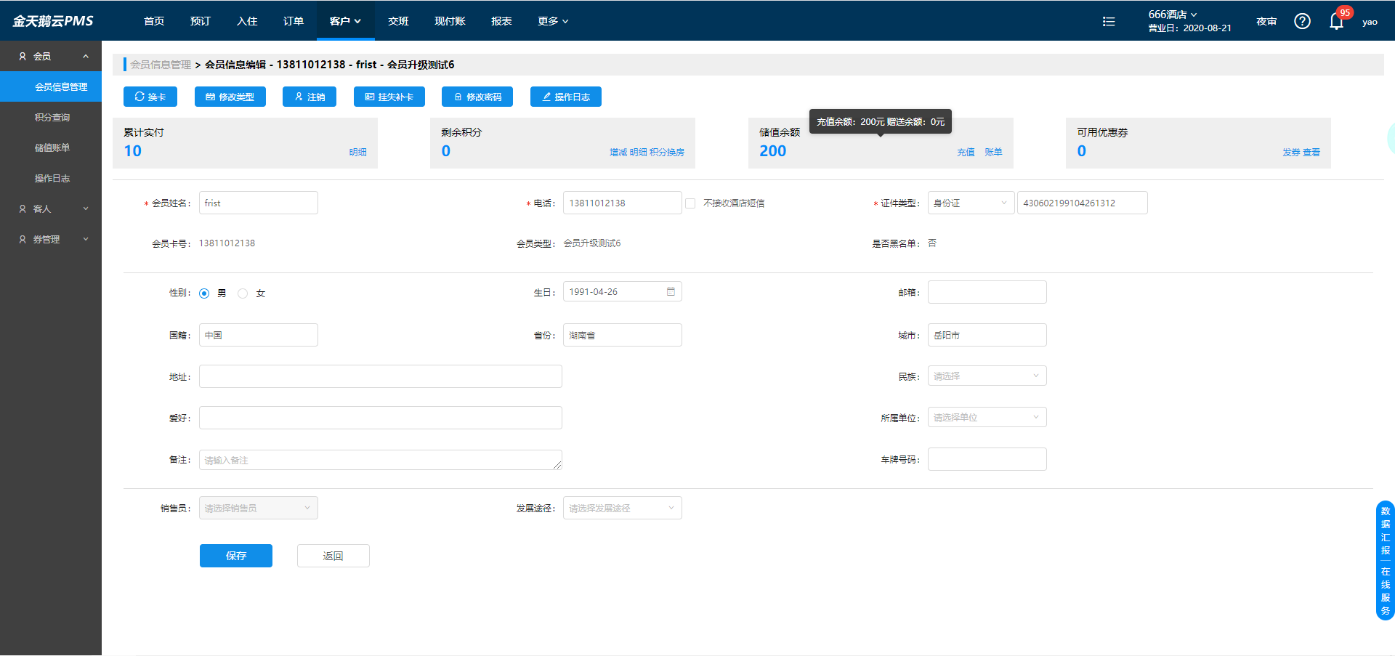The image size is (1395, 656).
Task: Click the 备注 textarea
Action: 381,460
